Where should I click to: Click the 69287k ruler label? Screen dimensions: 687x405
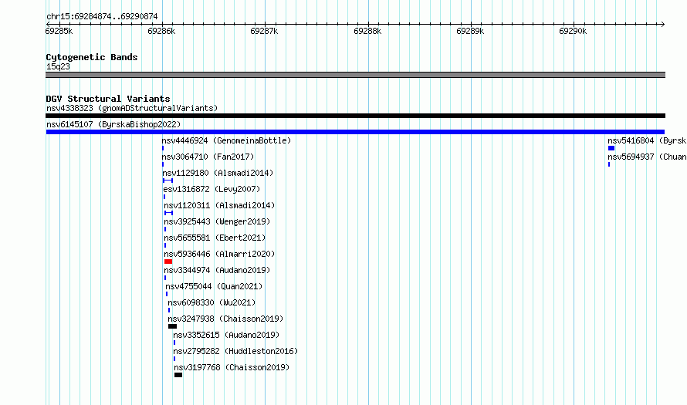264,31
